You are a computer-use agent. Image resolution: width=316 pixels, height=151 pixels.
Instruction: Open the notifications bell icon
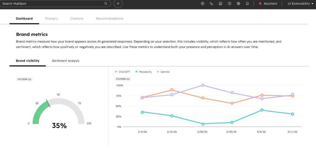tap(248, 3)
